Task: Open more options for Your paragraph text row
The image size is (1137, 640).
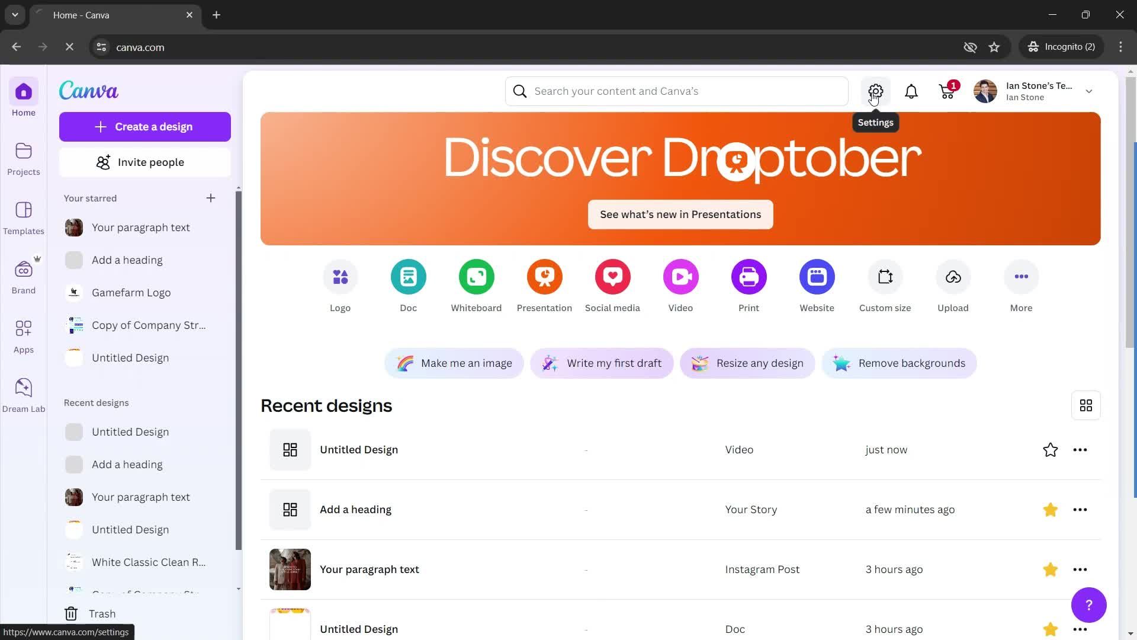Action: (1080, 569)
